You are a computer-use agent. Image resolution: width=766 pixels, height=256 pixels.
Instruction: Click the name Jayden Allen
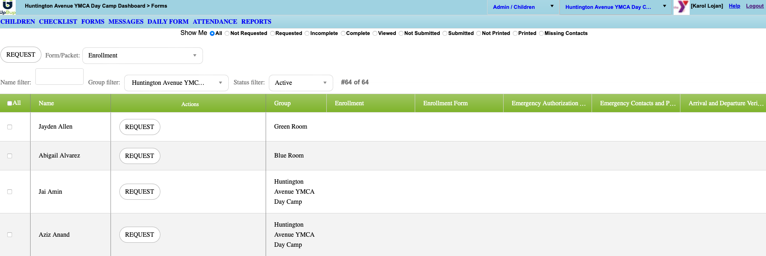(x=55, y=127)
